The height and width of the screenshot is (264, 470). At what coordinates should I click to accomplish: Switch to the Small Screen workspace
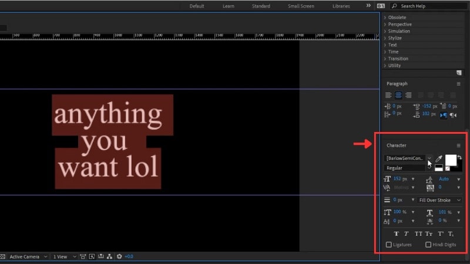[x=301, y=6]
